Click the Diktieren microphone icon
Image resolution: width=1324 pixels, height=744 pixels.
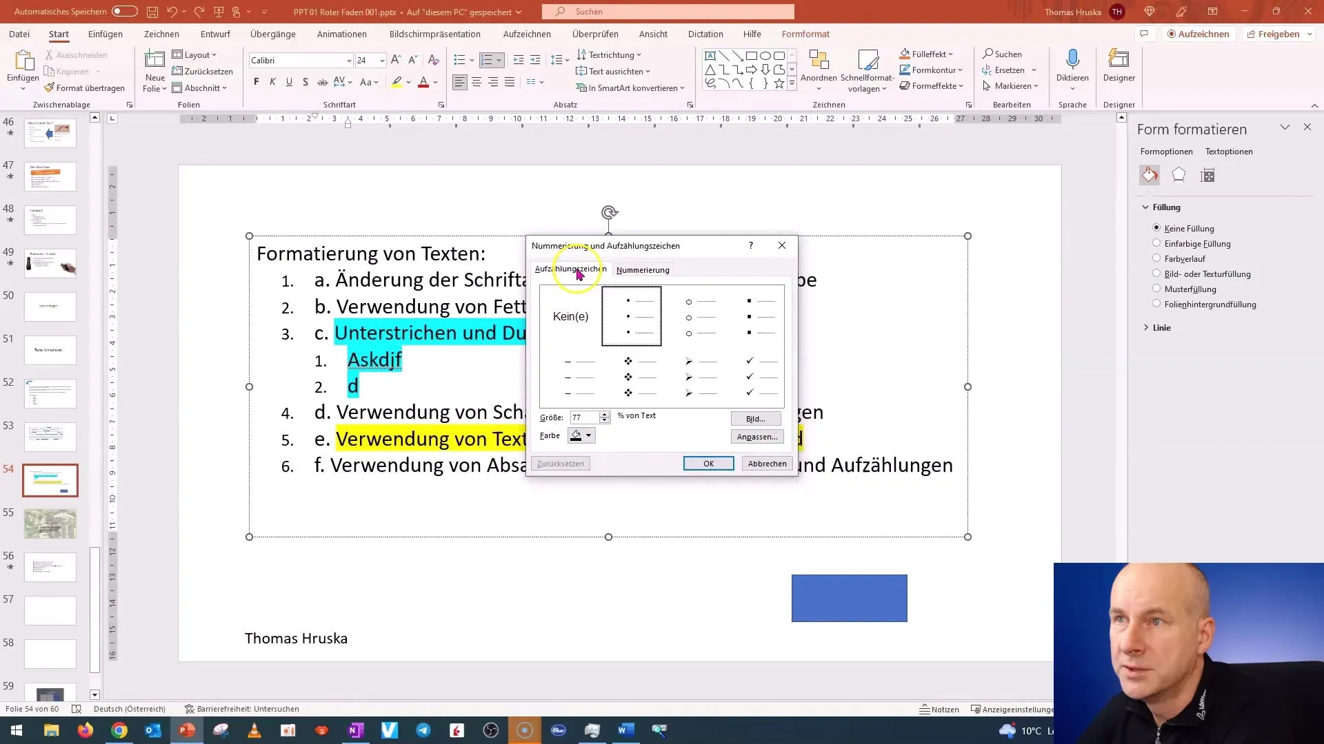point(1072,61)
